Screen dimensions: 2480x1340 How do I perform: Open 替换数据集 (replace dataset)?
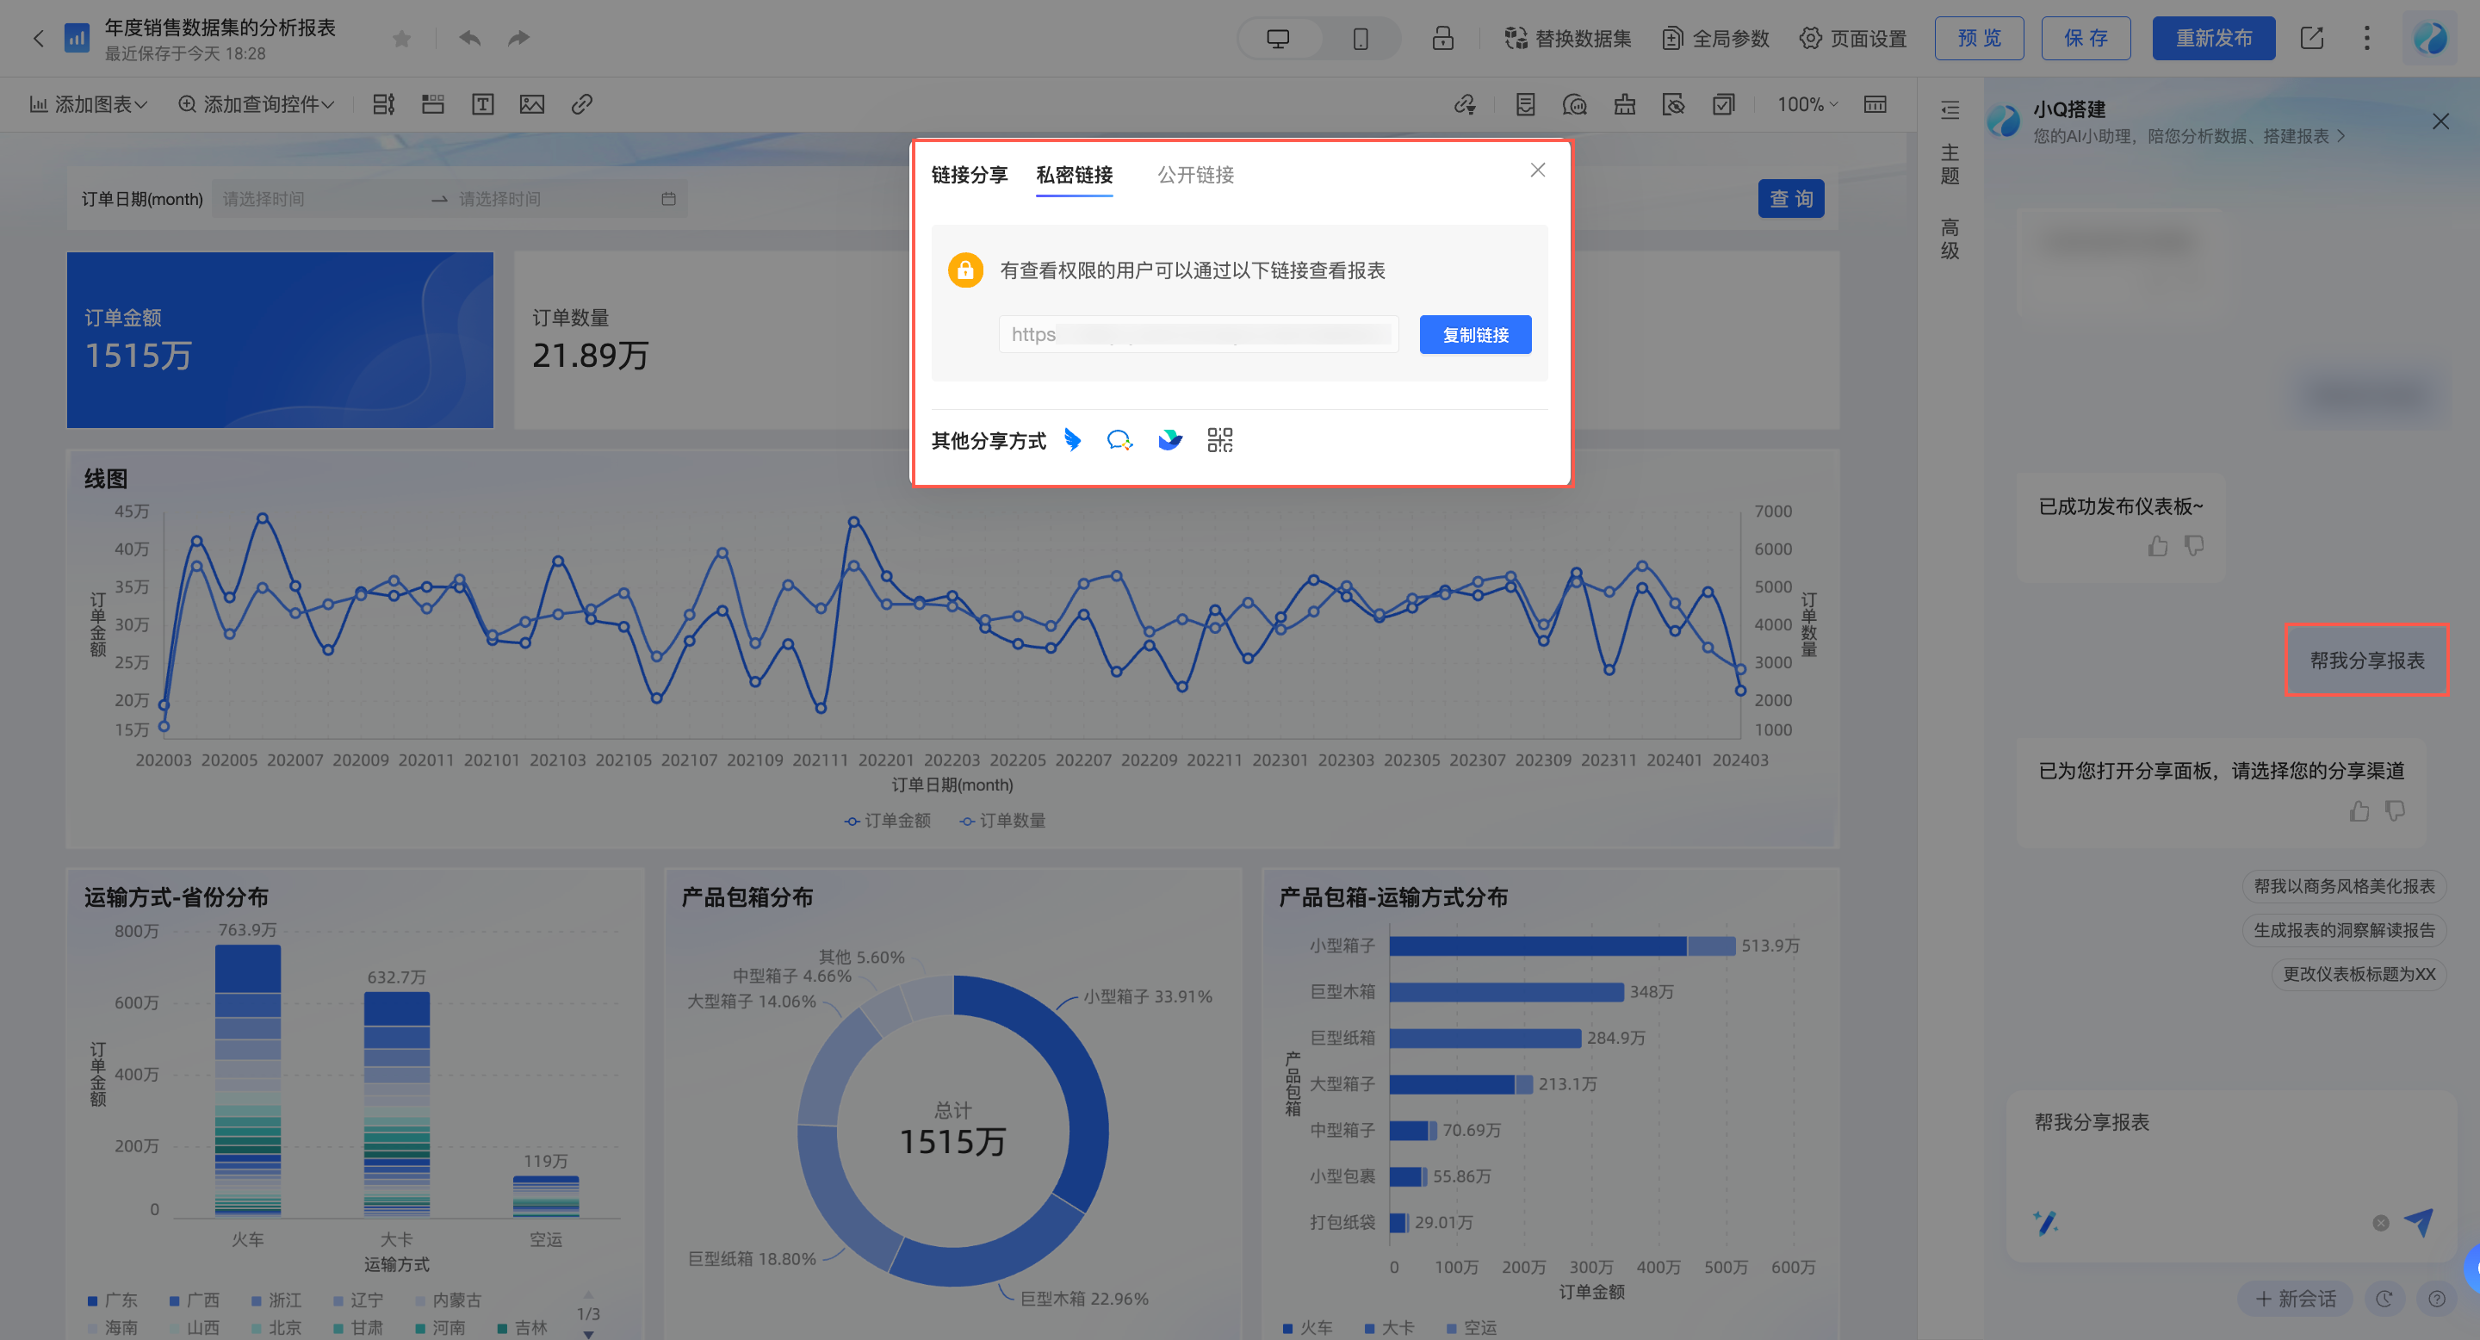coord(1567,39)
